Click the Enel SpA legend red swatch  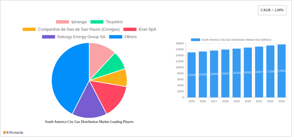coord(130,29)
